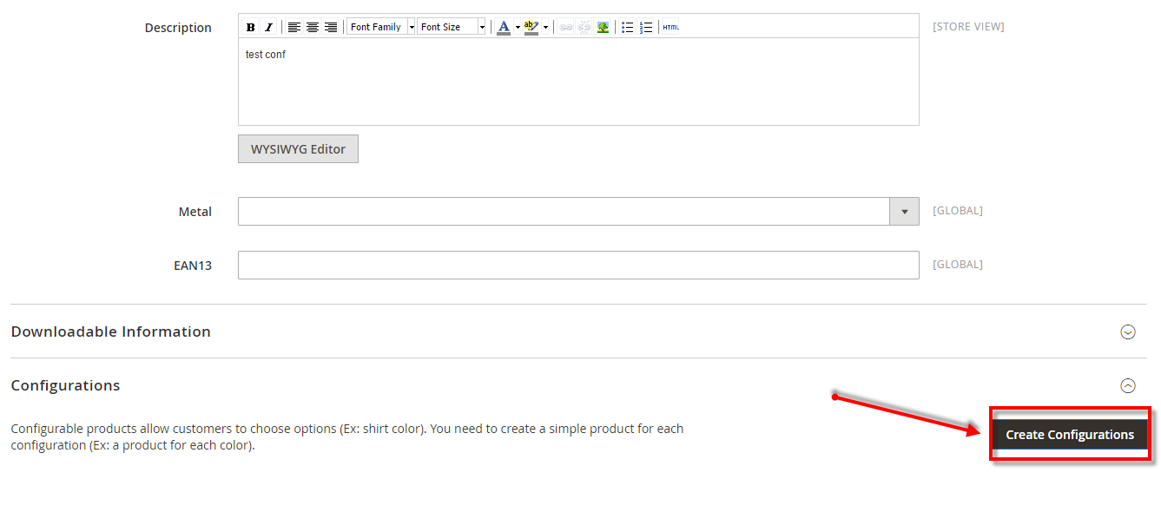Screen dimensions: 1161x512
Task: Open the Metal attribute dropdown
Action: point(905,211)
